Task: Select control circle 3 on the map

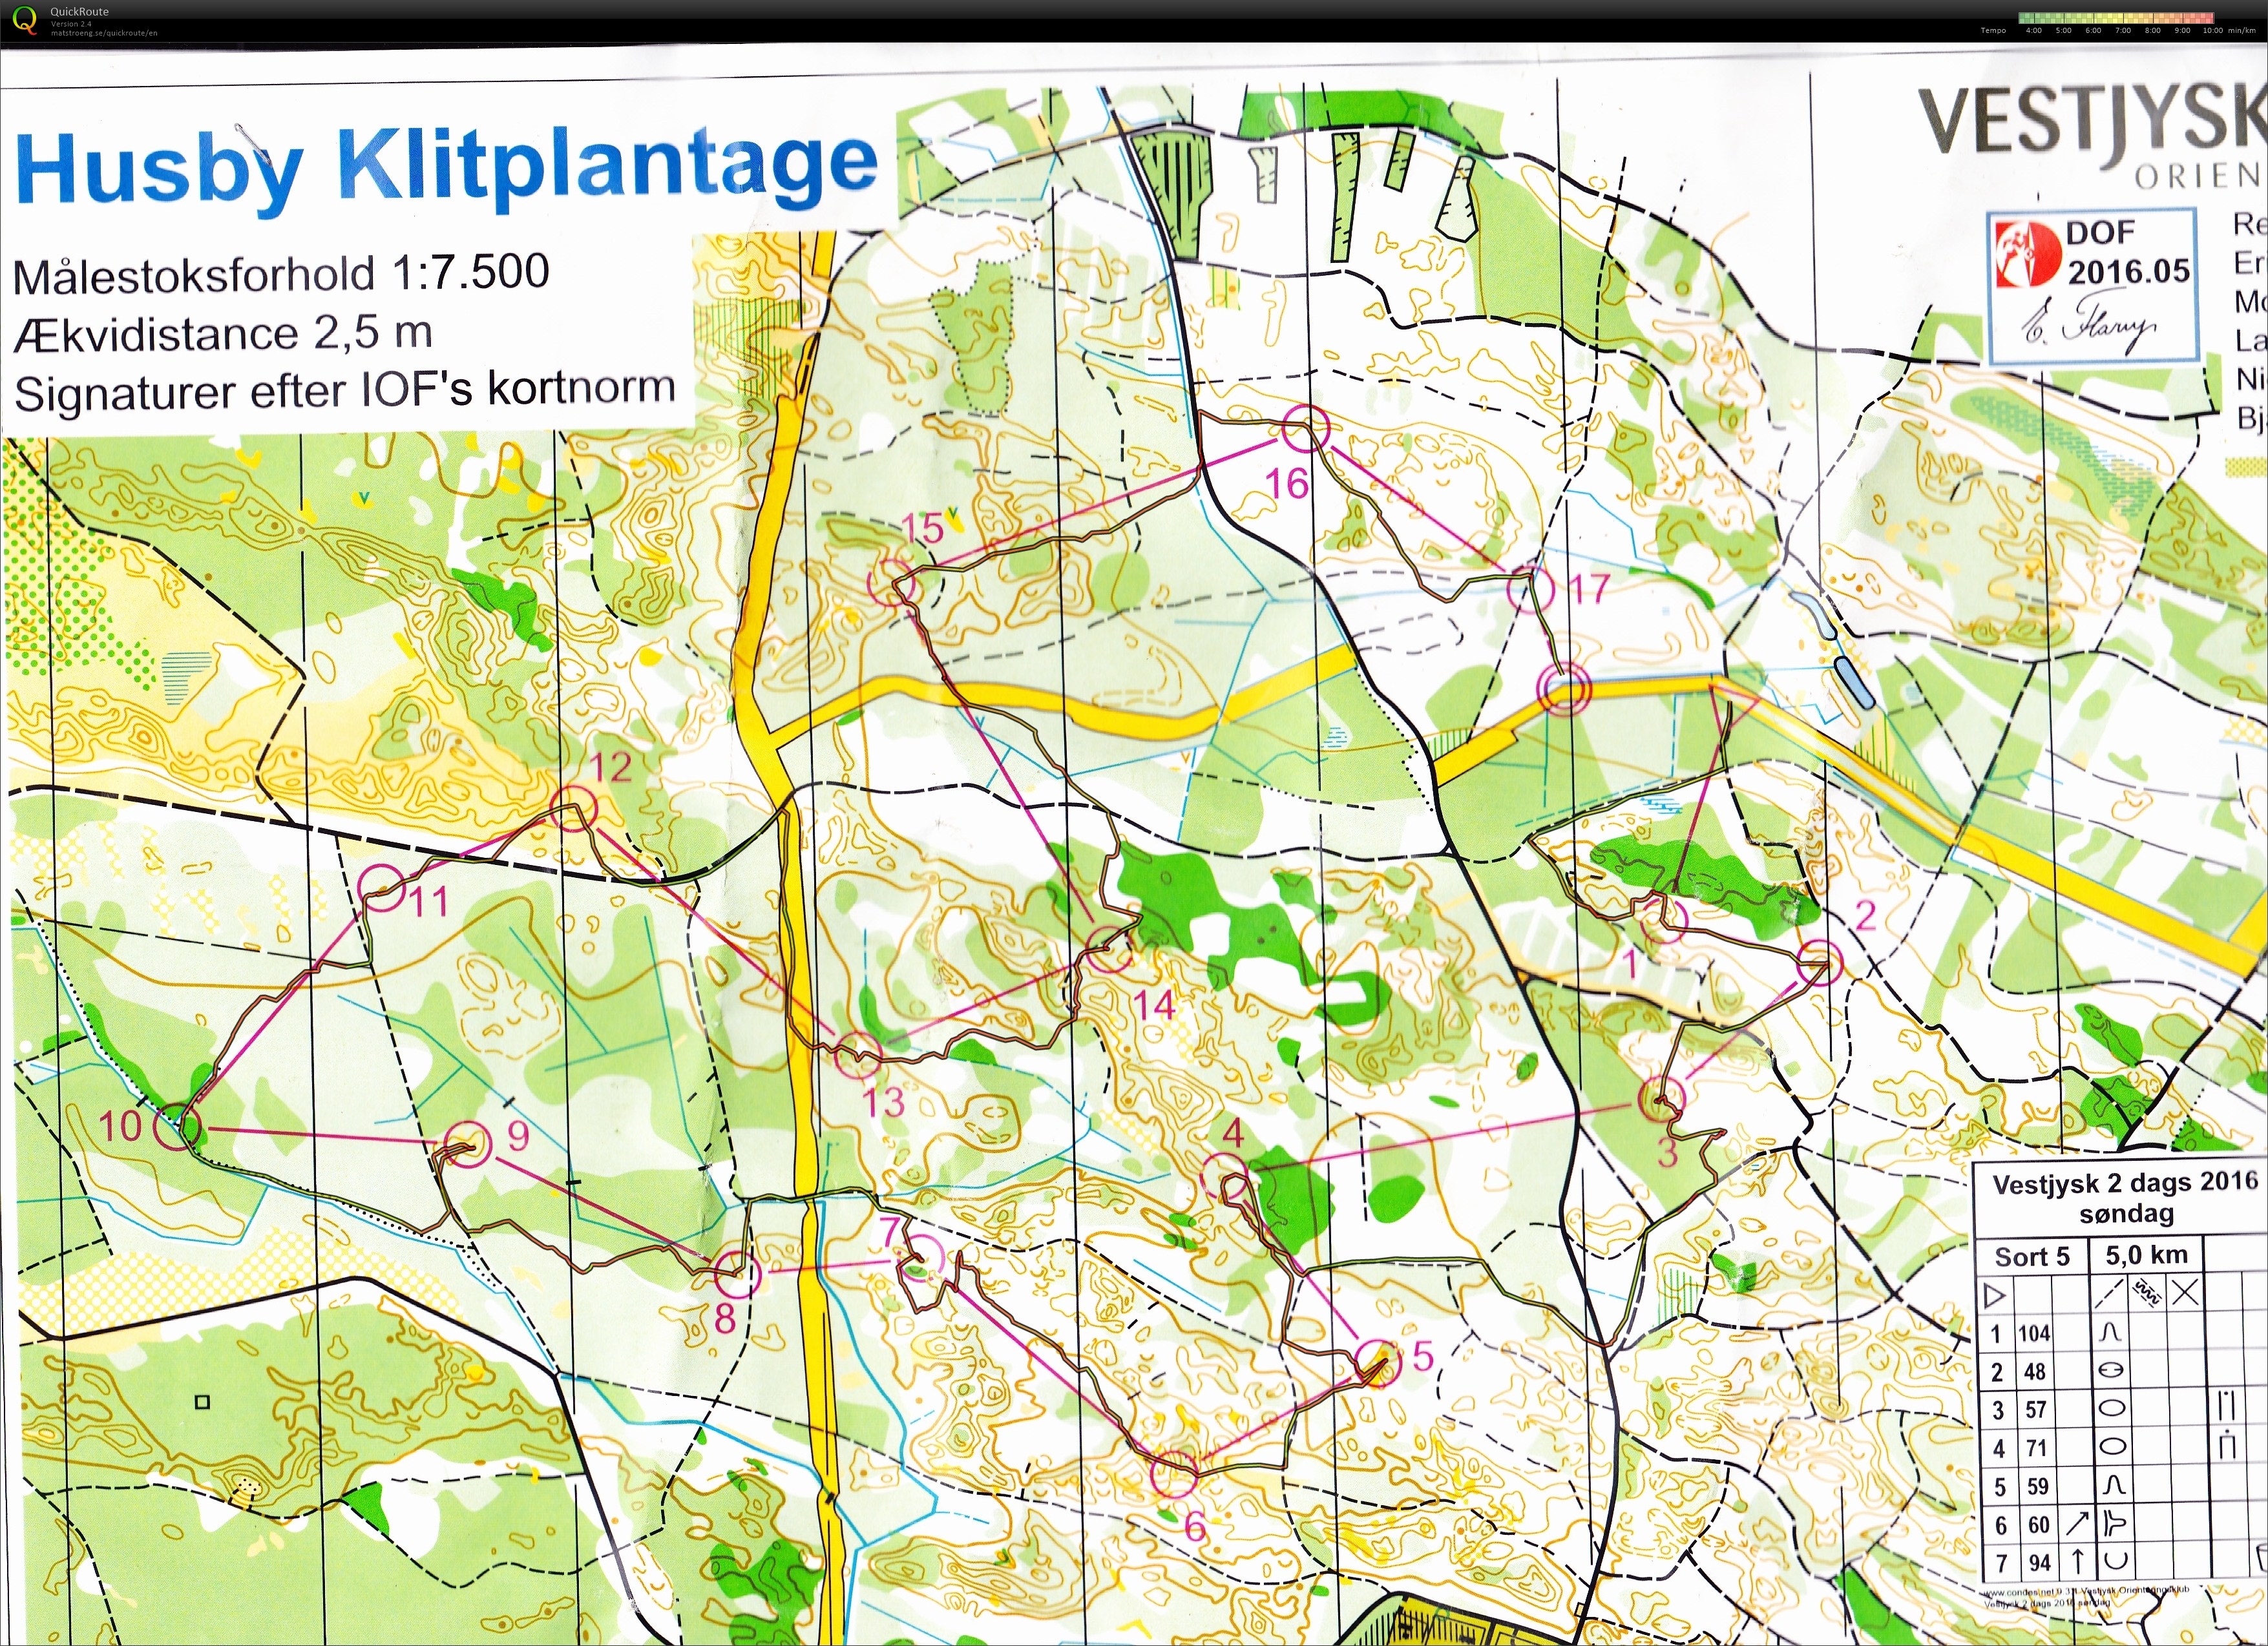Action: [x=1663, y=1099]
